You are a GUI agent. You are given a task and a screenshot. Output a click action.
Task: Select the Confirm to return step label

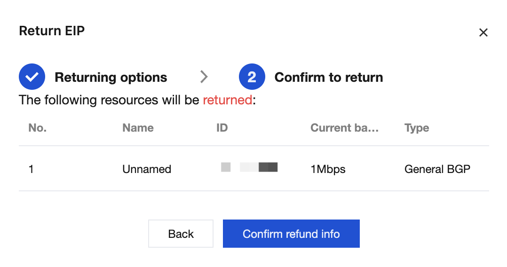[x=328, y=77]
